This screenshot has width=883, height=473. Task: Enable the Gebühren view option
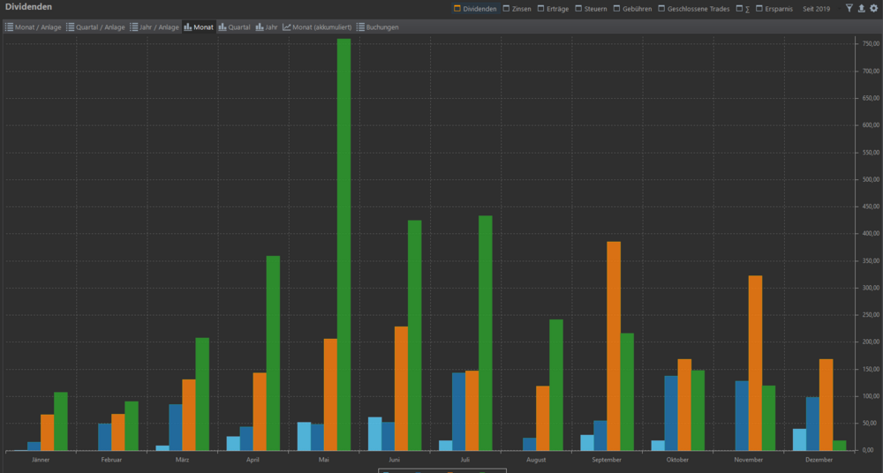632,9
